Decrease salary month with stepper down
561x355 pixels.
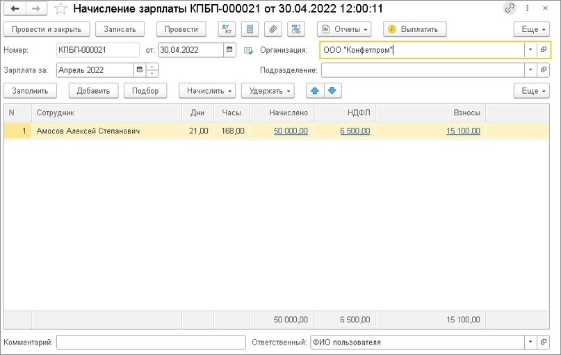click(x=152, y=73)
